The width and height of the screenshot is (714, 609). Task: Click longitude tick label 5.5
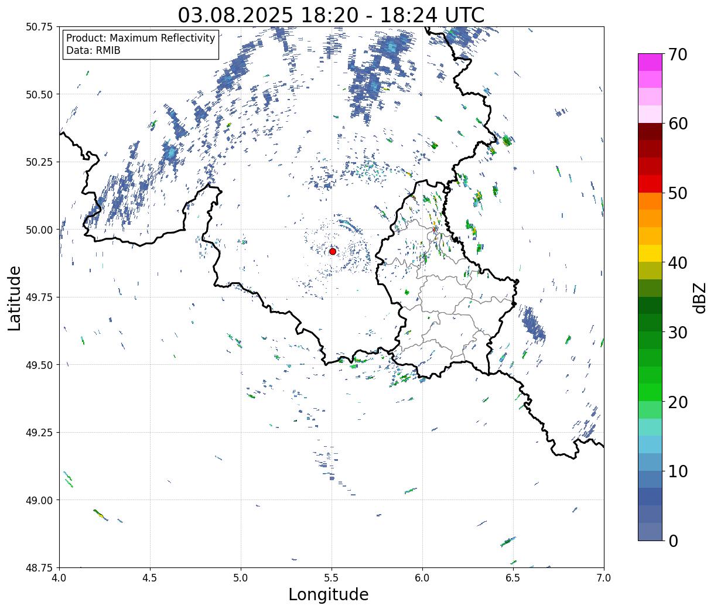[332, 577]
